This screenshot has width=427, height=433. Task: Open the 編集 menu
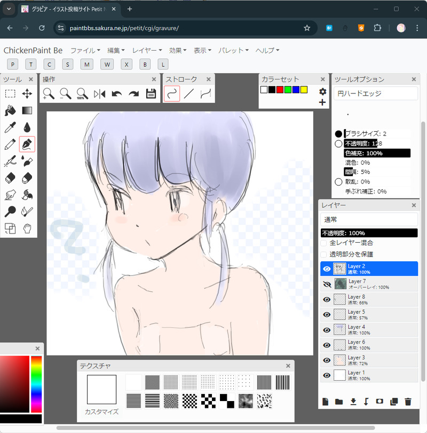(x=116, y=51)
